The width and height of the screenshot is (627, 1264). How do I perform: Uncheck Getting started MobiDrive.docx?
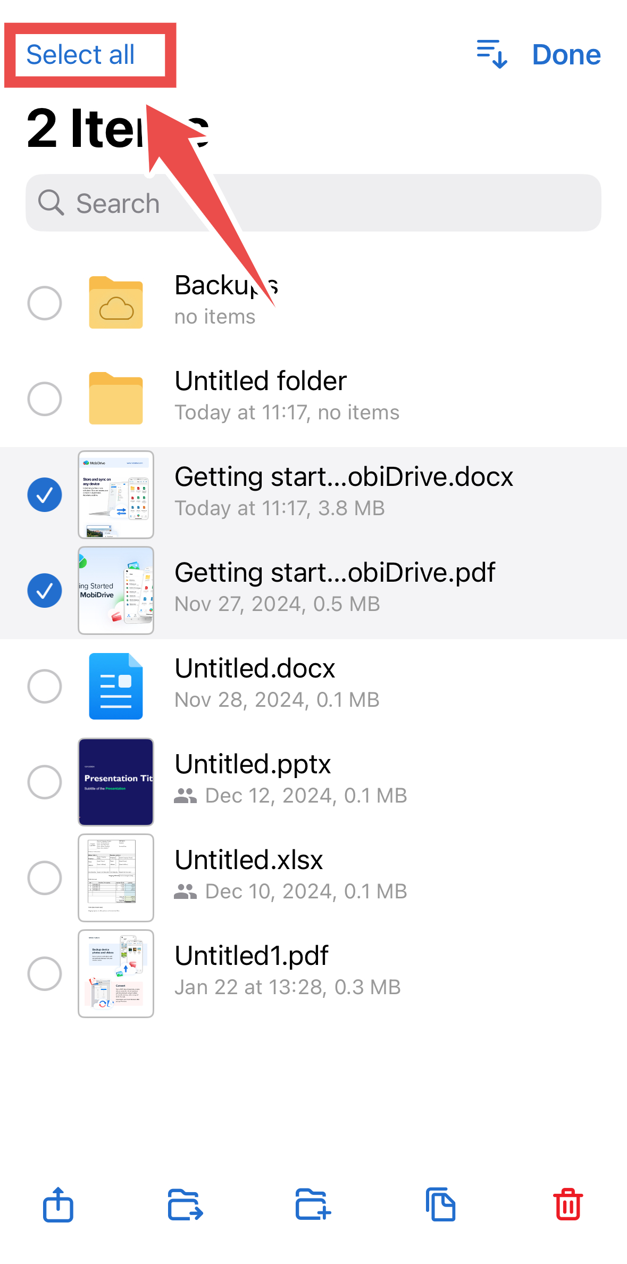point(45,495)
